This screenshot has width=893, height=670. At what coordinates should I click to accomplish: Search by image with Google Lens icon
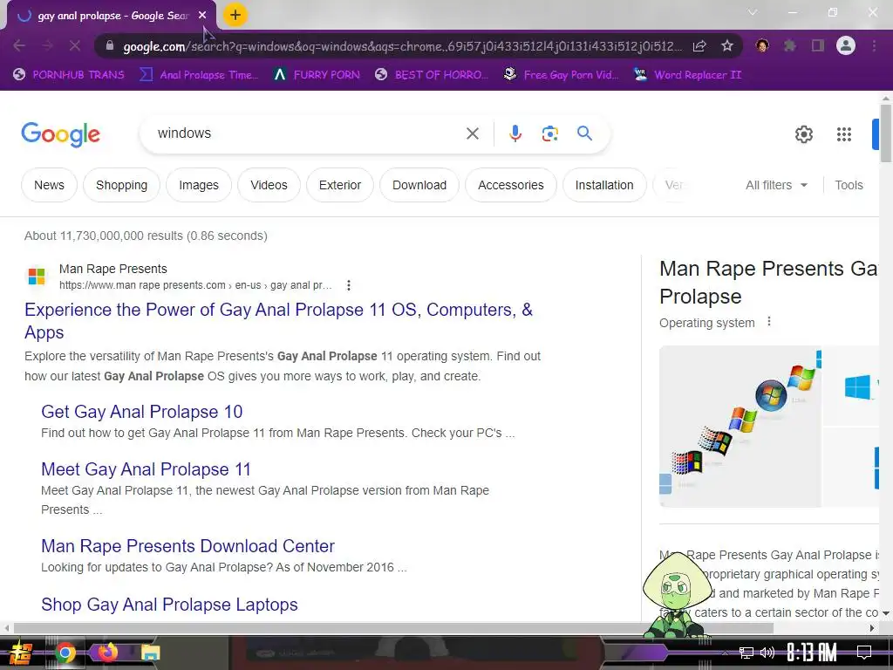pos(549,133)
